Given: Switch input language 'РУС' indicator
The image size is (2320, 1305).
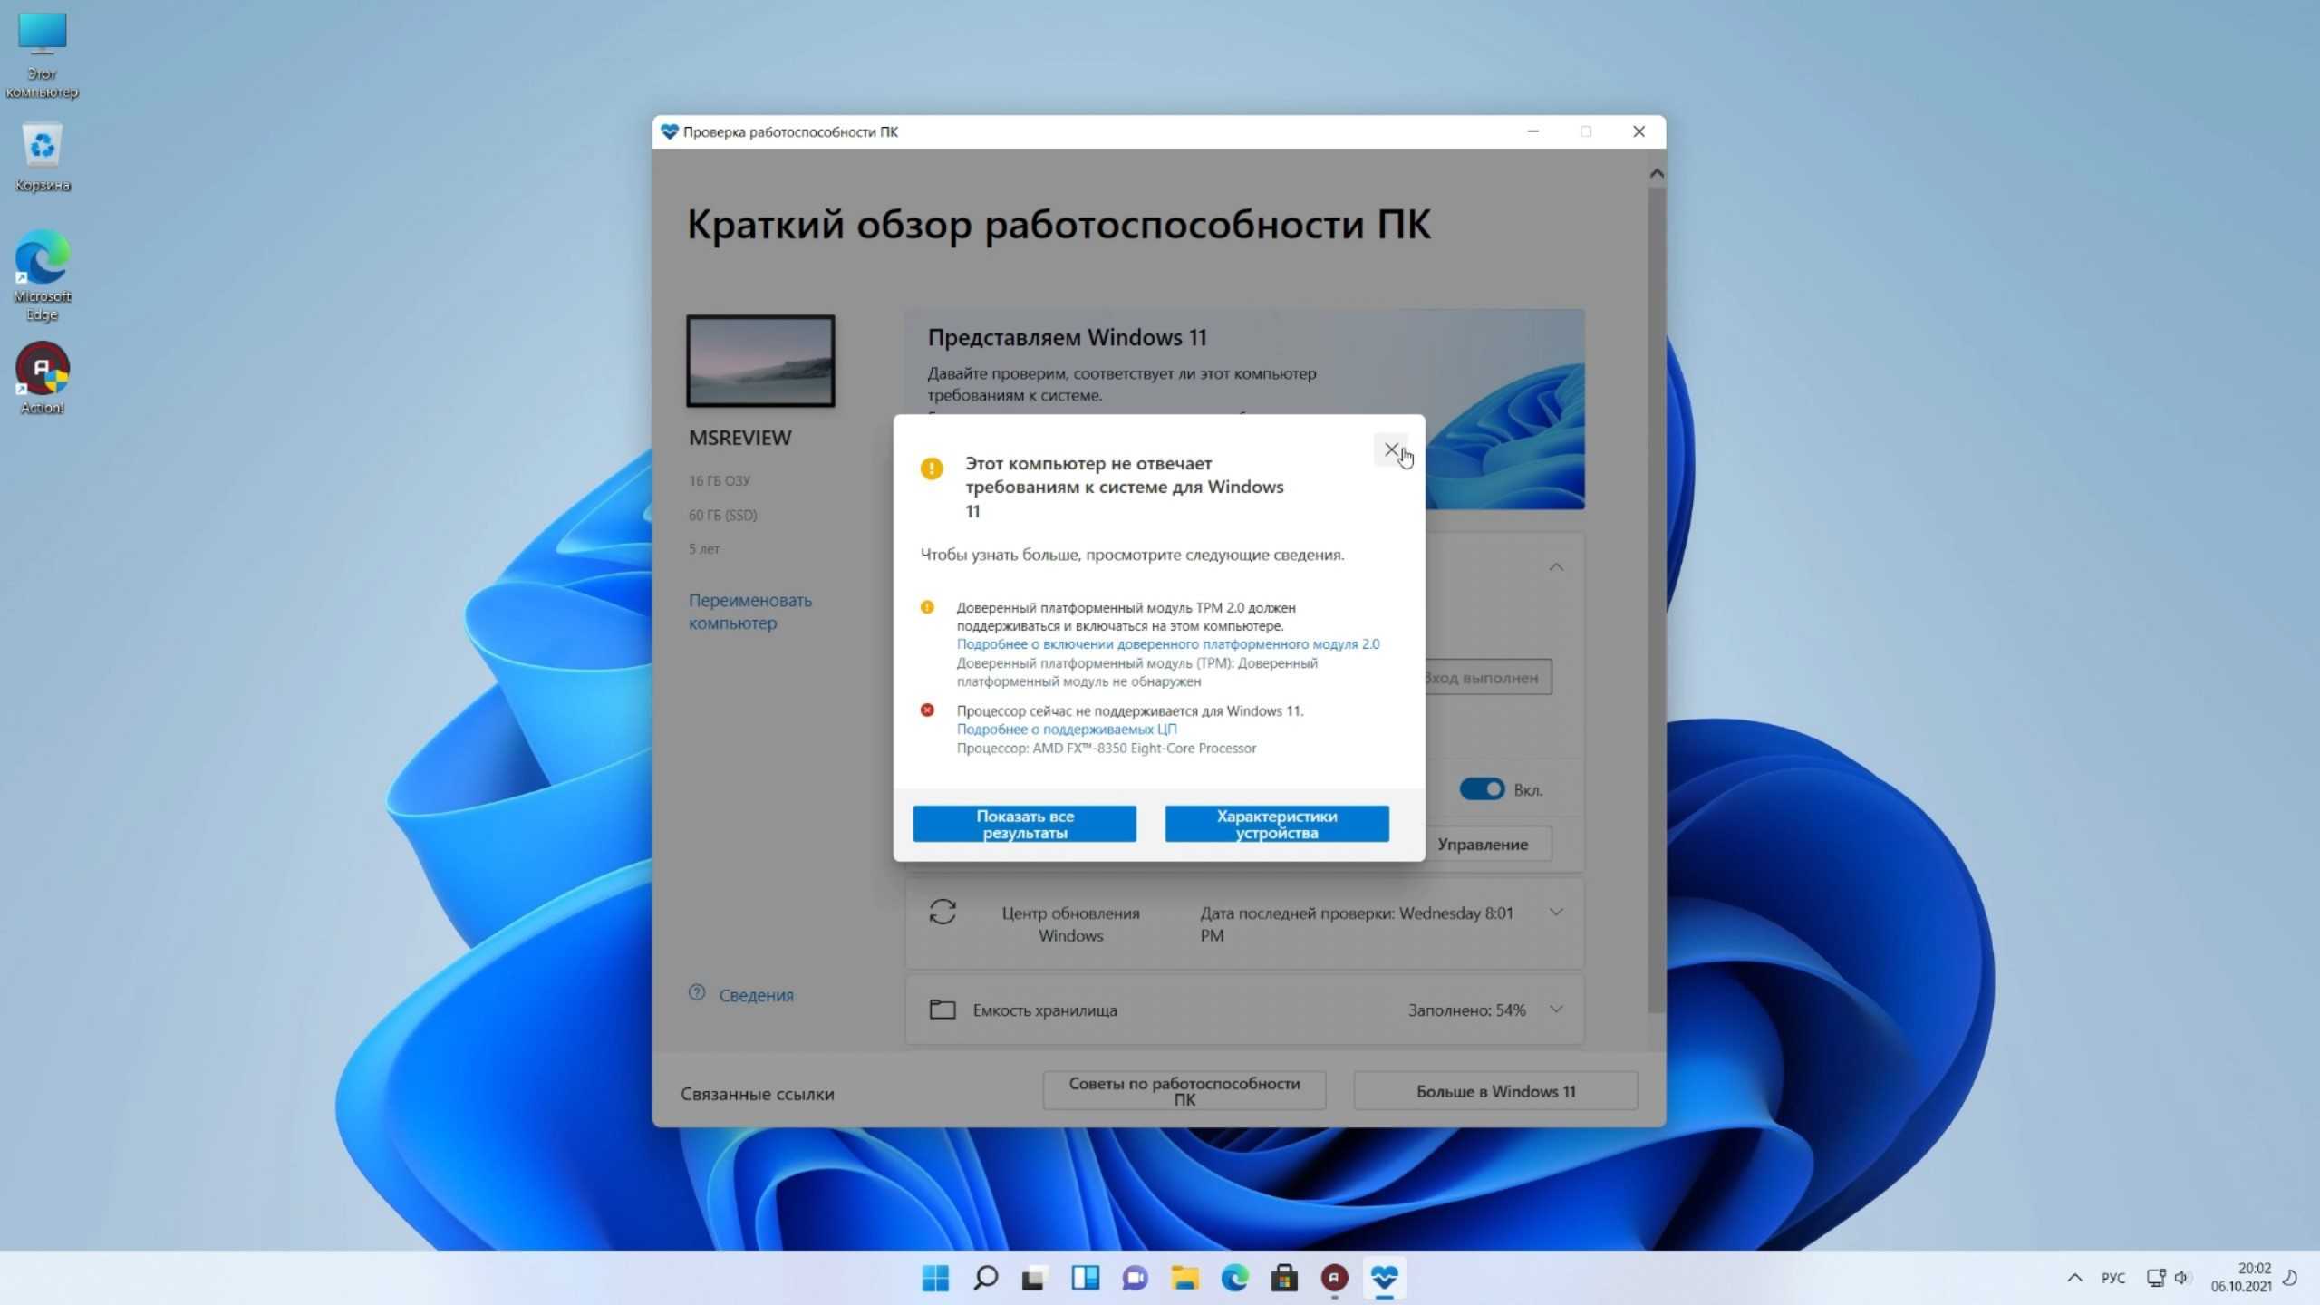Looking at the screenshot, I should 2112,1278.
